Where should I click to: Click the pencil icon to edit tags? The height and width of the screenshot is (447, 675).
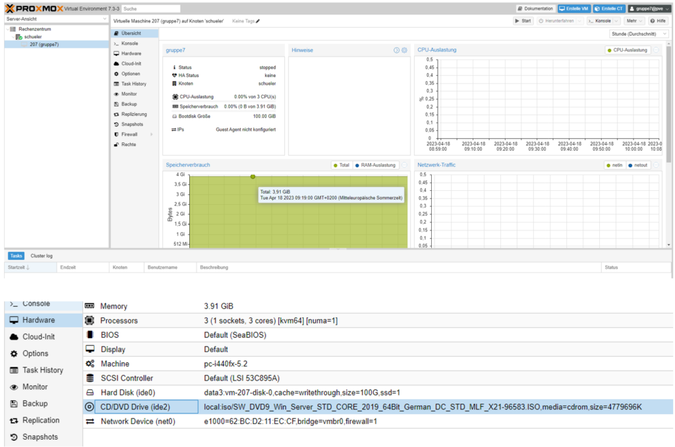pyautogui.click(x=258, y=21)
